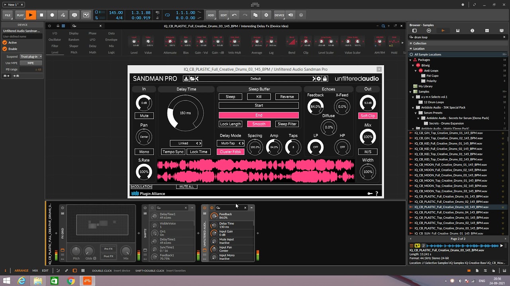Click the Pre FX button in FX Grid
The height and width of the screenshot is (286, 510).
(x=108, y=249)
